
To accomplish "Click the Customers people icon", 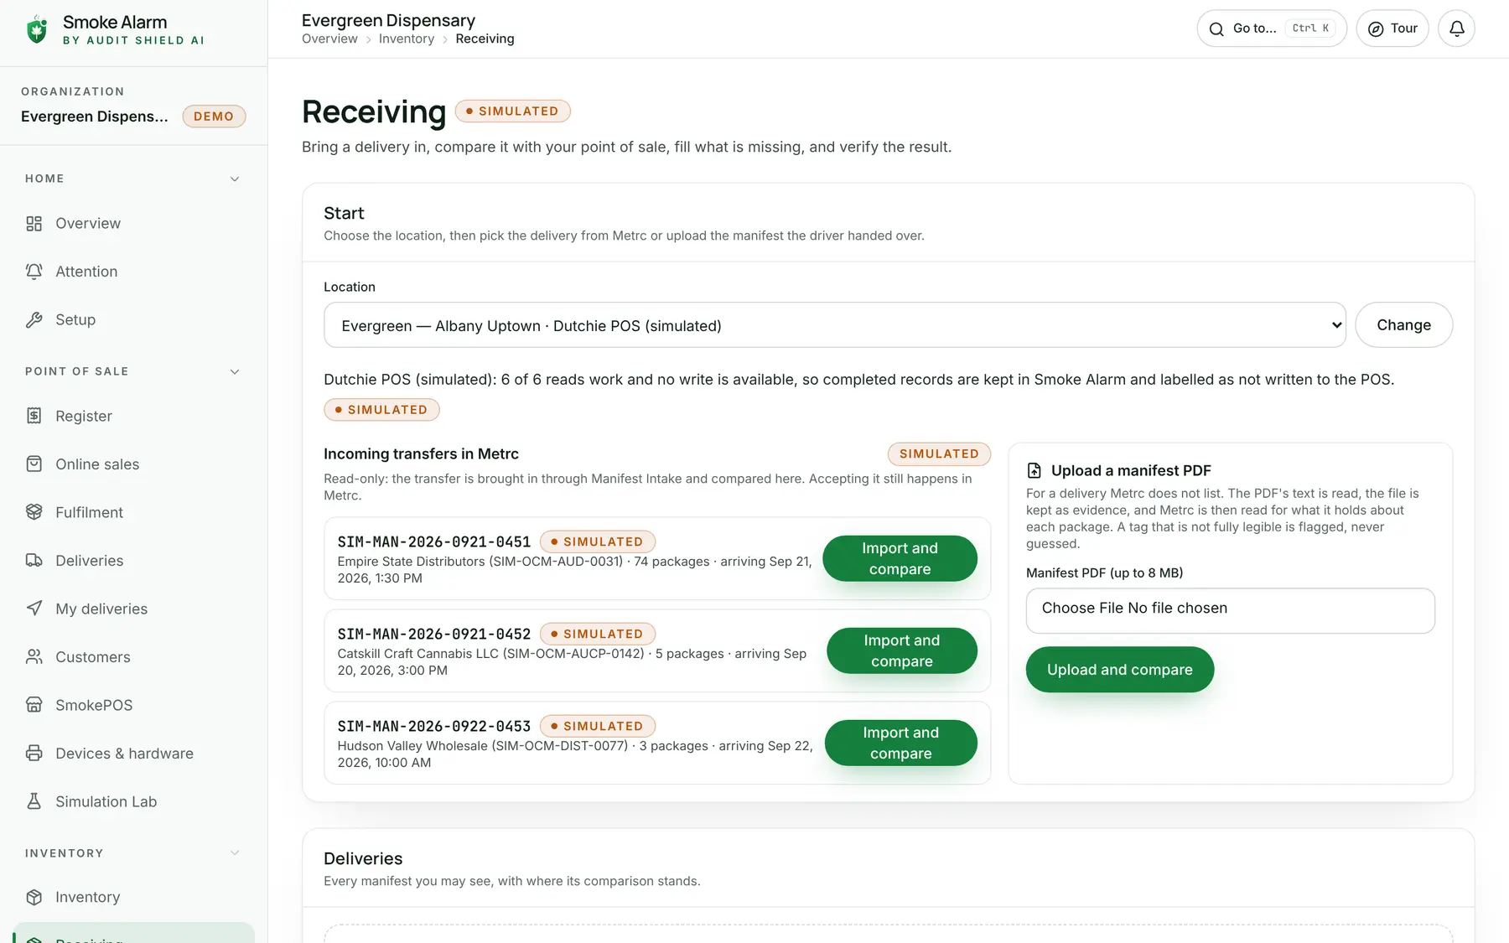I will [x=34, y=657].
